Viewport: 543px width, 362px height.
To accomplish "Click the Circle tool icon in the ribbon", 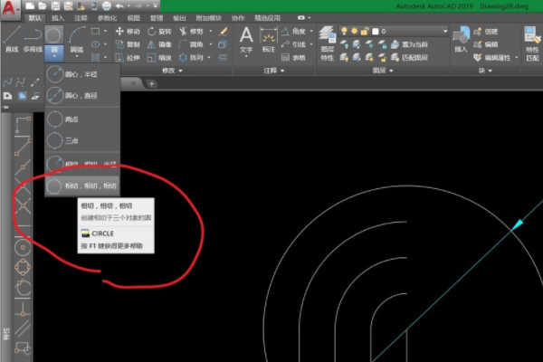I will [x=53, y=35].
